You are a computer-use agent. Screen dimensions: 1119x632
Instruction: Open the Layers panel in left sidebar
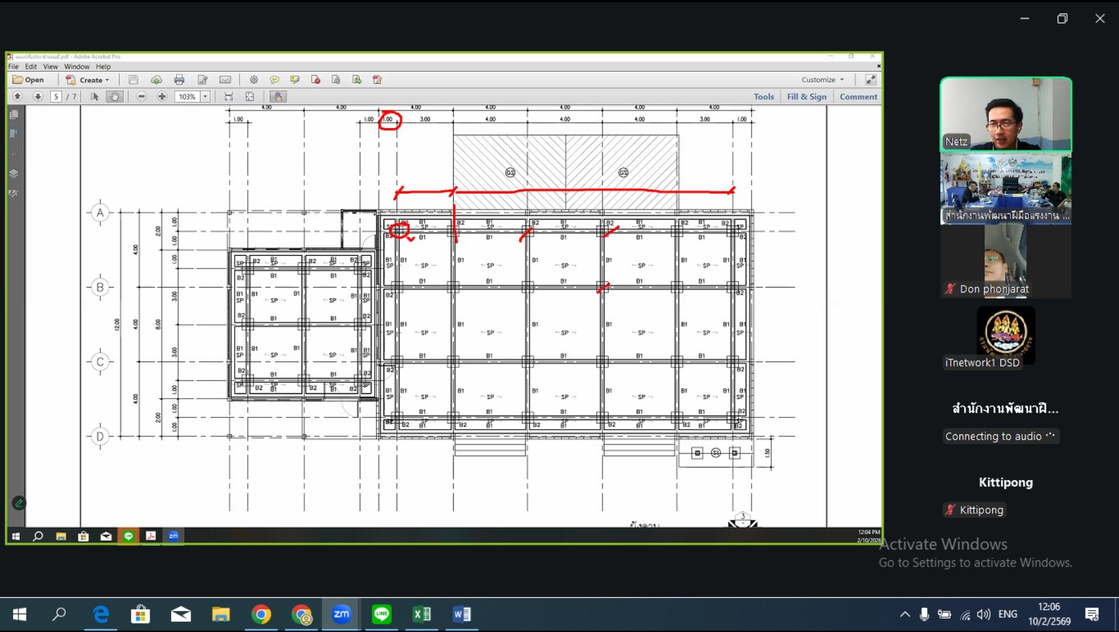coord(14,174)
